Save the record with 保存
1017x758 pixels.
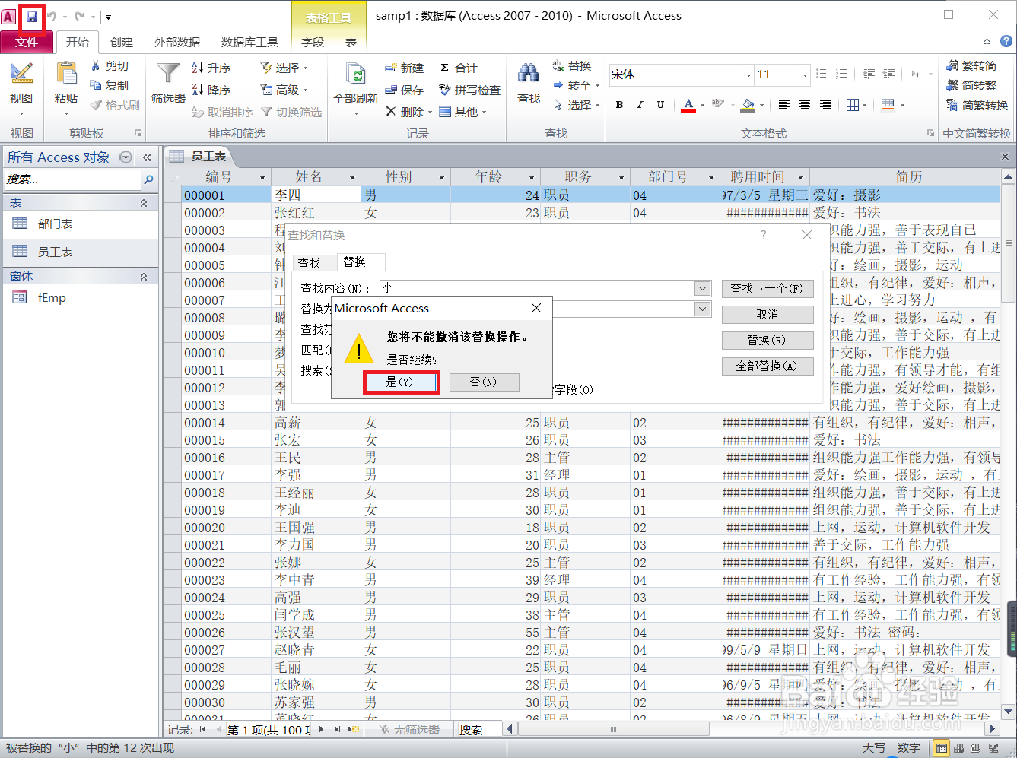pos(404,90)
